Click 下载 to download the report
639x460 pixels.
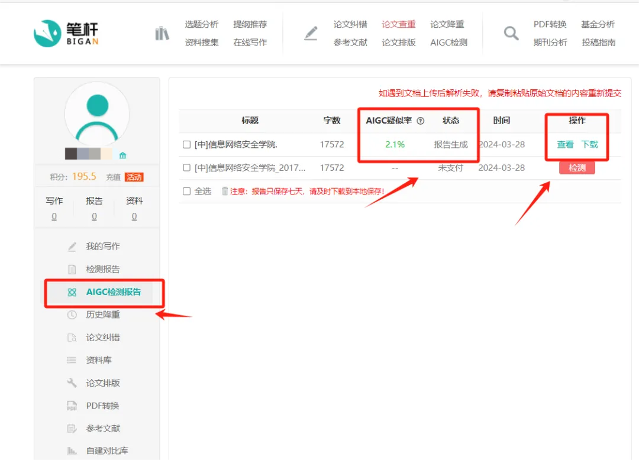pos(589,144)
